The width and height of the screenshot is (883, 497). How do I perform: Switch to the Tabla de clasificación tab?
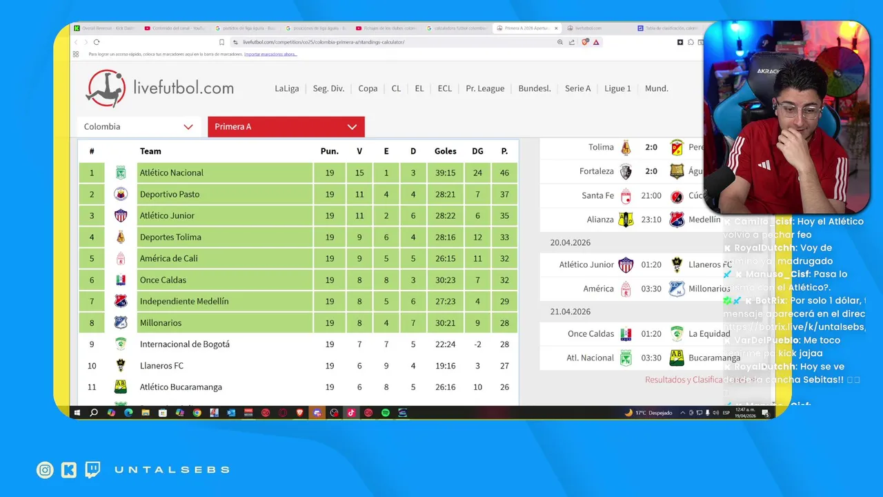668,28
